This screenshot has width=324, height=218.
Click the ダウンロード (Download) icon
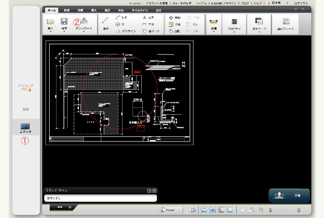click(84, 21)
